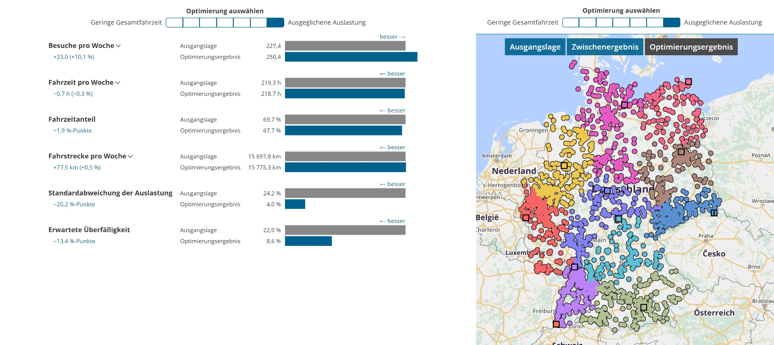Click the '+23,0 (+10,1 %)' change value
The width and height of the screenshot is (774, 345).
point(74,57)
